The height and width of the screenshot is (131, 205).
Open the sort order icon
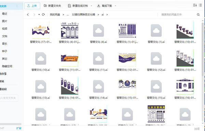click(x=195, y=5)
